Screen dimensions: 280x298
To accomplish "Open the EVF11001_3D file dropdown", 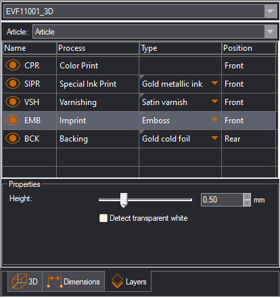I will point(271,12).
